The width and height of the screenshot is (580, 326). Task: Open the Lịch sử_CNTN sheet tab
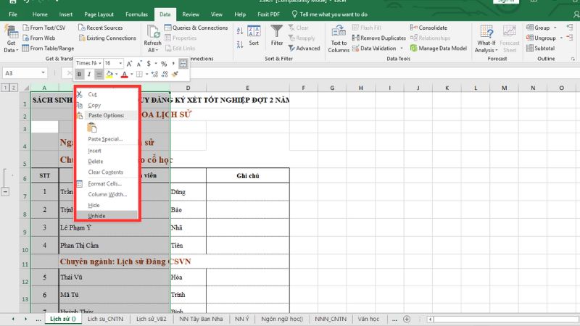tap(106, 319)
